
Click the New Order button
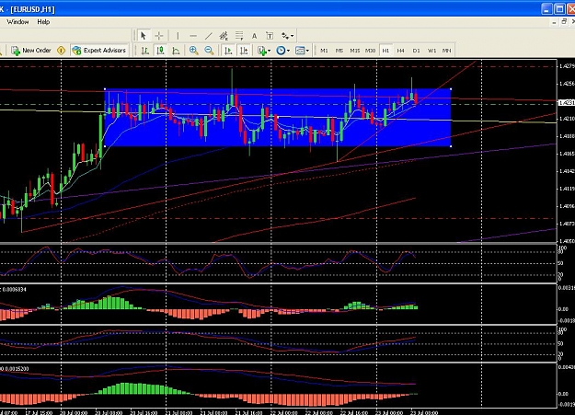point(31,51)
